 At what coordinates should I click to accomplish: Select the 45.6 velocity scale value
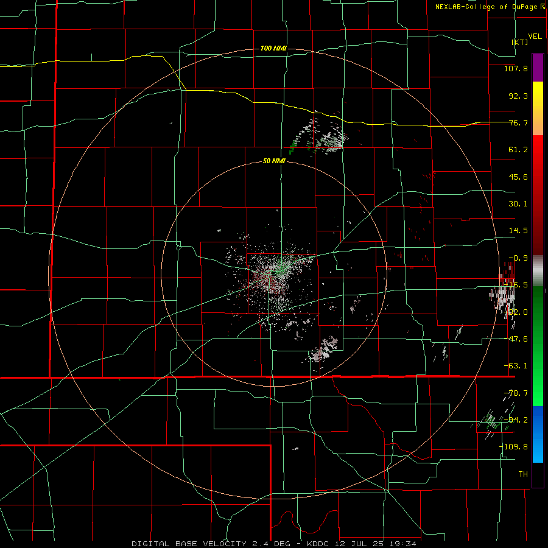(x=518, y=177)
